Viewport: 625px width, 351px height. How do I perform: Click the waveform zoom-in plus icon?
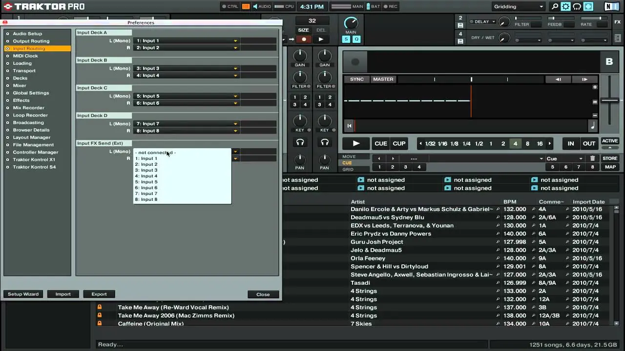pyautogui.click(x=595, y=87)
